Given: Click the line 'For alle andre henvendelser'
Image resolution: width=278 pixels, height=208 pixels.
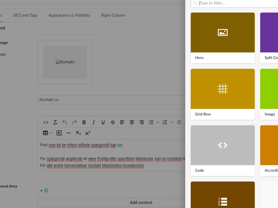Looking at the screenshot, I should 92,166.
